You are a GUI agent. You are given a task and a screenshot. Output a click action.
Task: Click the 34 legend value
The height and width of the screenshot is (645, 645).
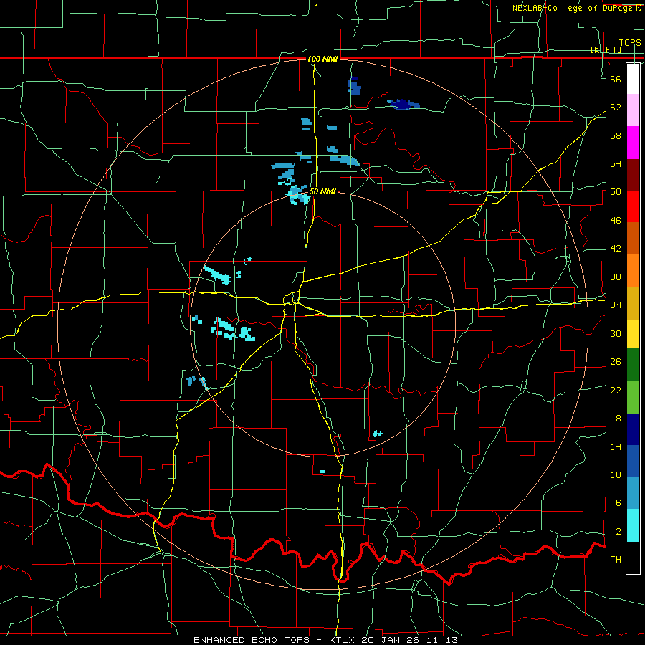click(x=616, y=305)
